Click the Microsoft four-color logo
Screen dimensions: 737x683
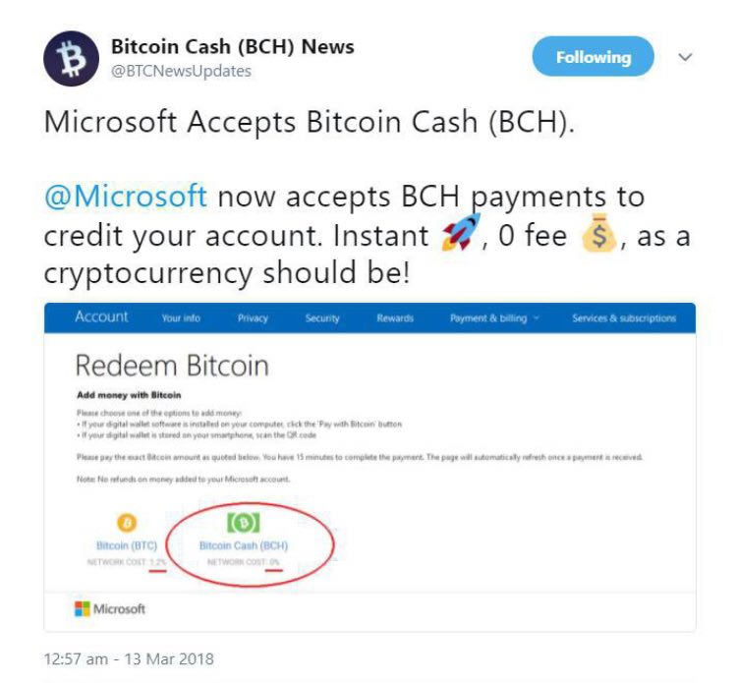tap(83, 608)
